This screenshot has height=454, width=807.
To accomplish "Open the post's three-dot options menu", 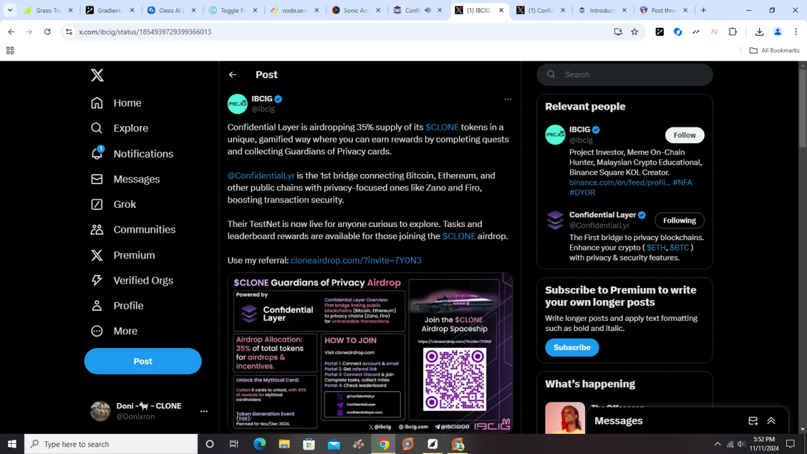I will pyautogui.click(x=508, y=99).
